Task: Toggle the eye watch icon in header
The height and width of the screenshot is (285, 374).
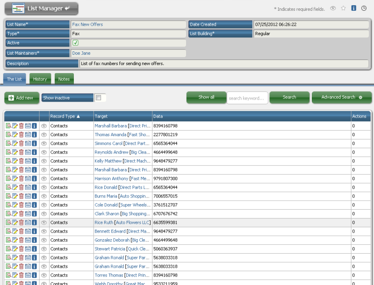Action: pos(333,8)
